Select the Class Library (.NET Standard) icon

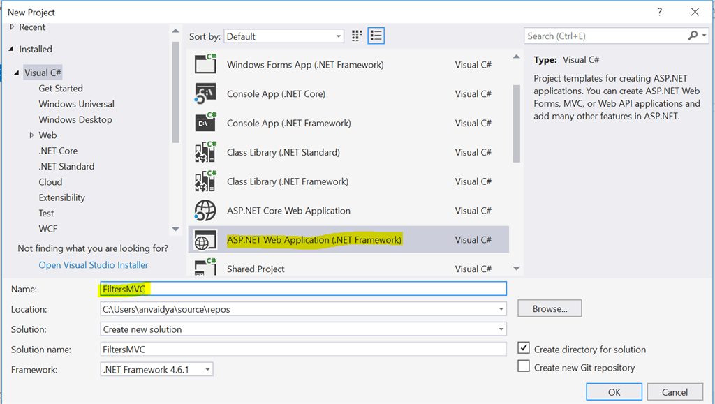[206, 151]
